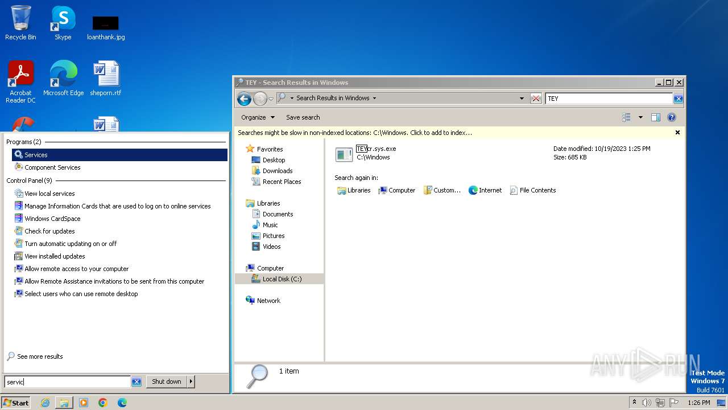Screen dimensions: 728x410
Task: Select Local Disk (C:) in navigation pane
Action: point(279,279)
